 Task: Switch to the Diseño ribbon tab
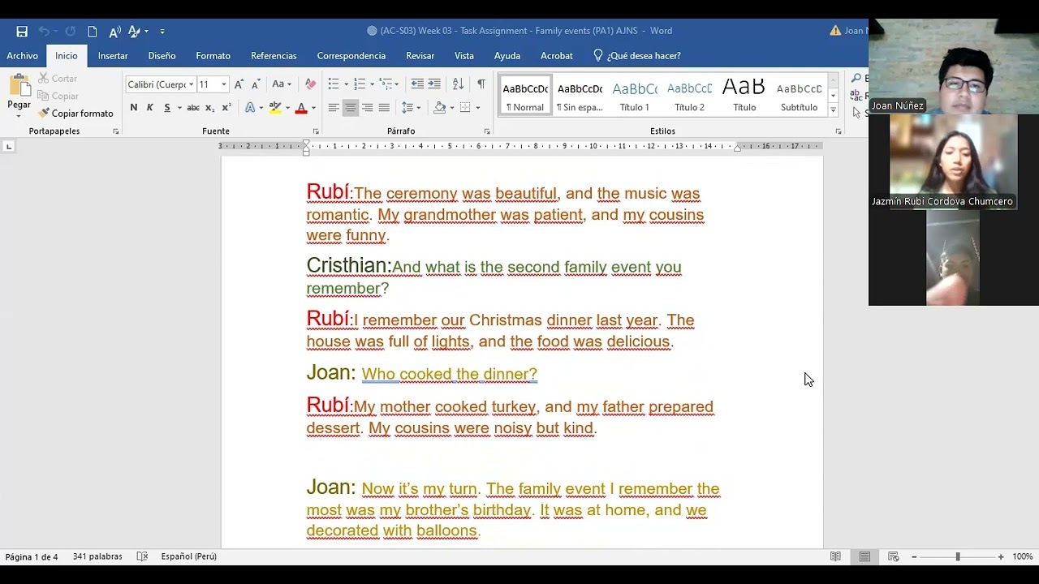(x=162, y=56)
